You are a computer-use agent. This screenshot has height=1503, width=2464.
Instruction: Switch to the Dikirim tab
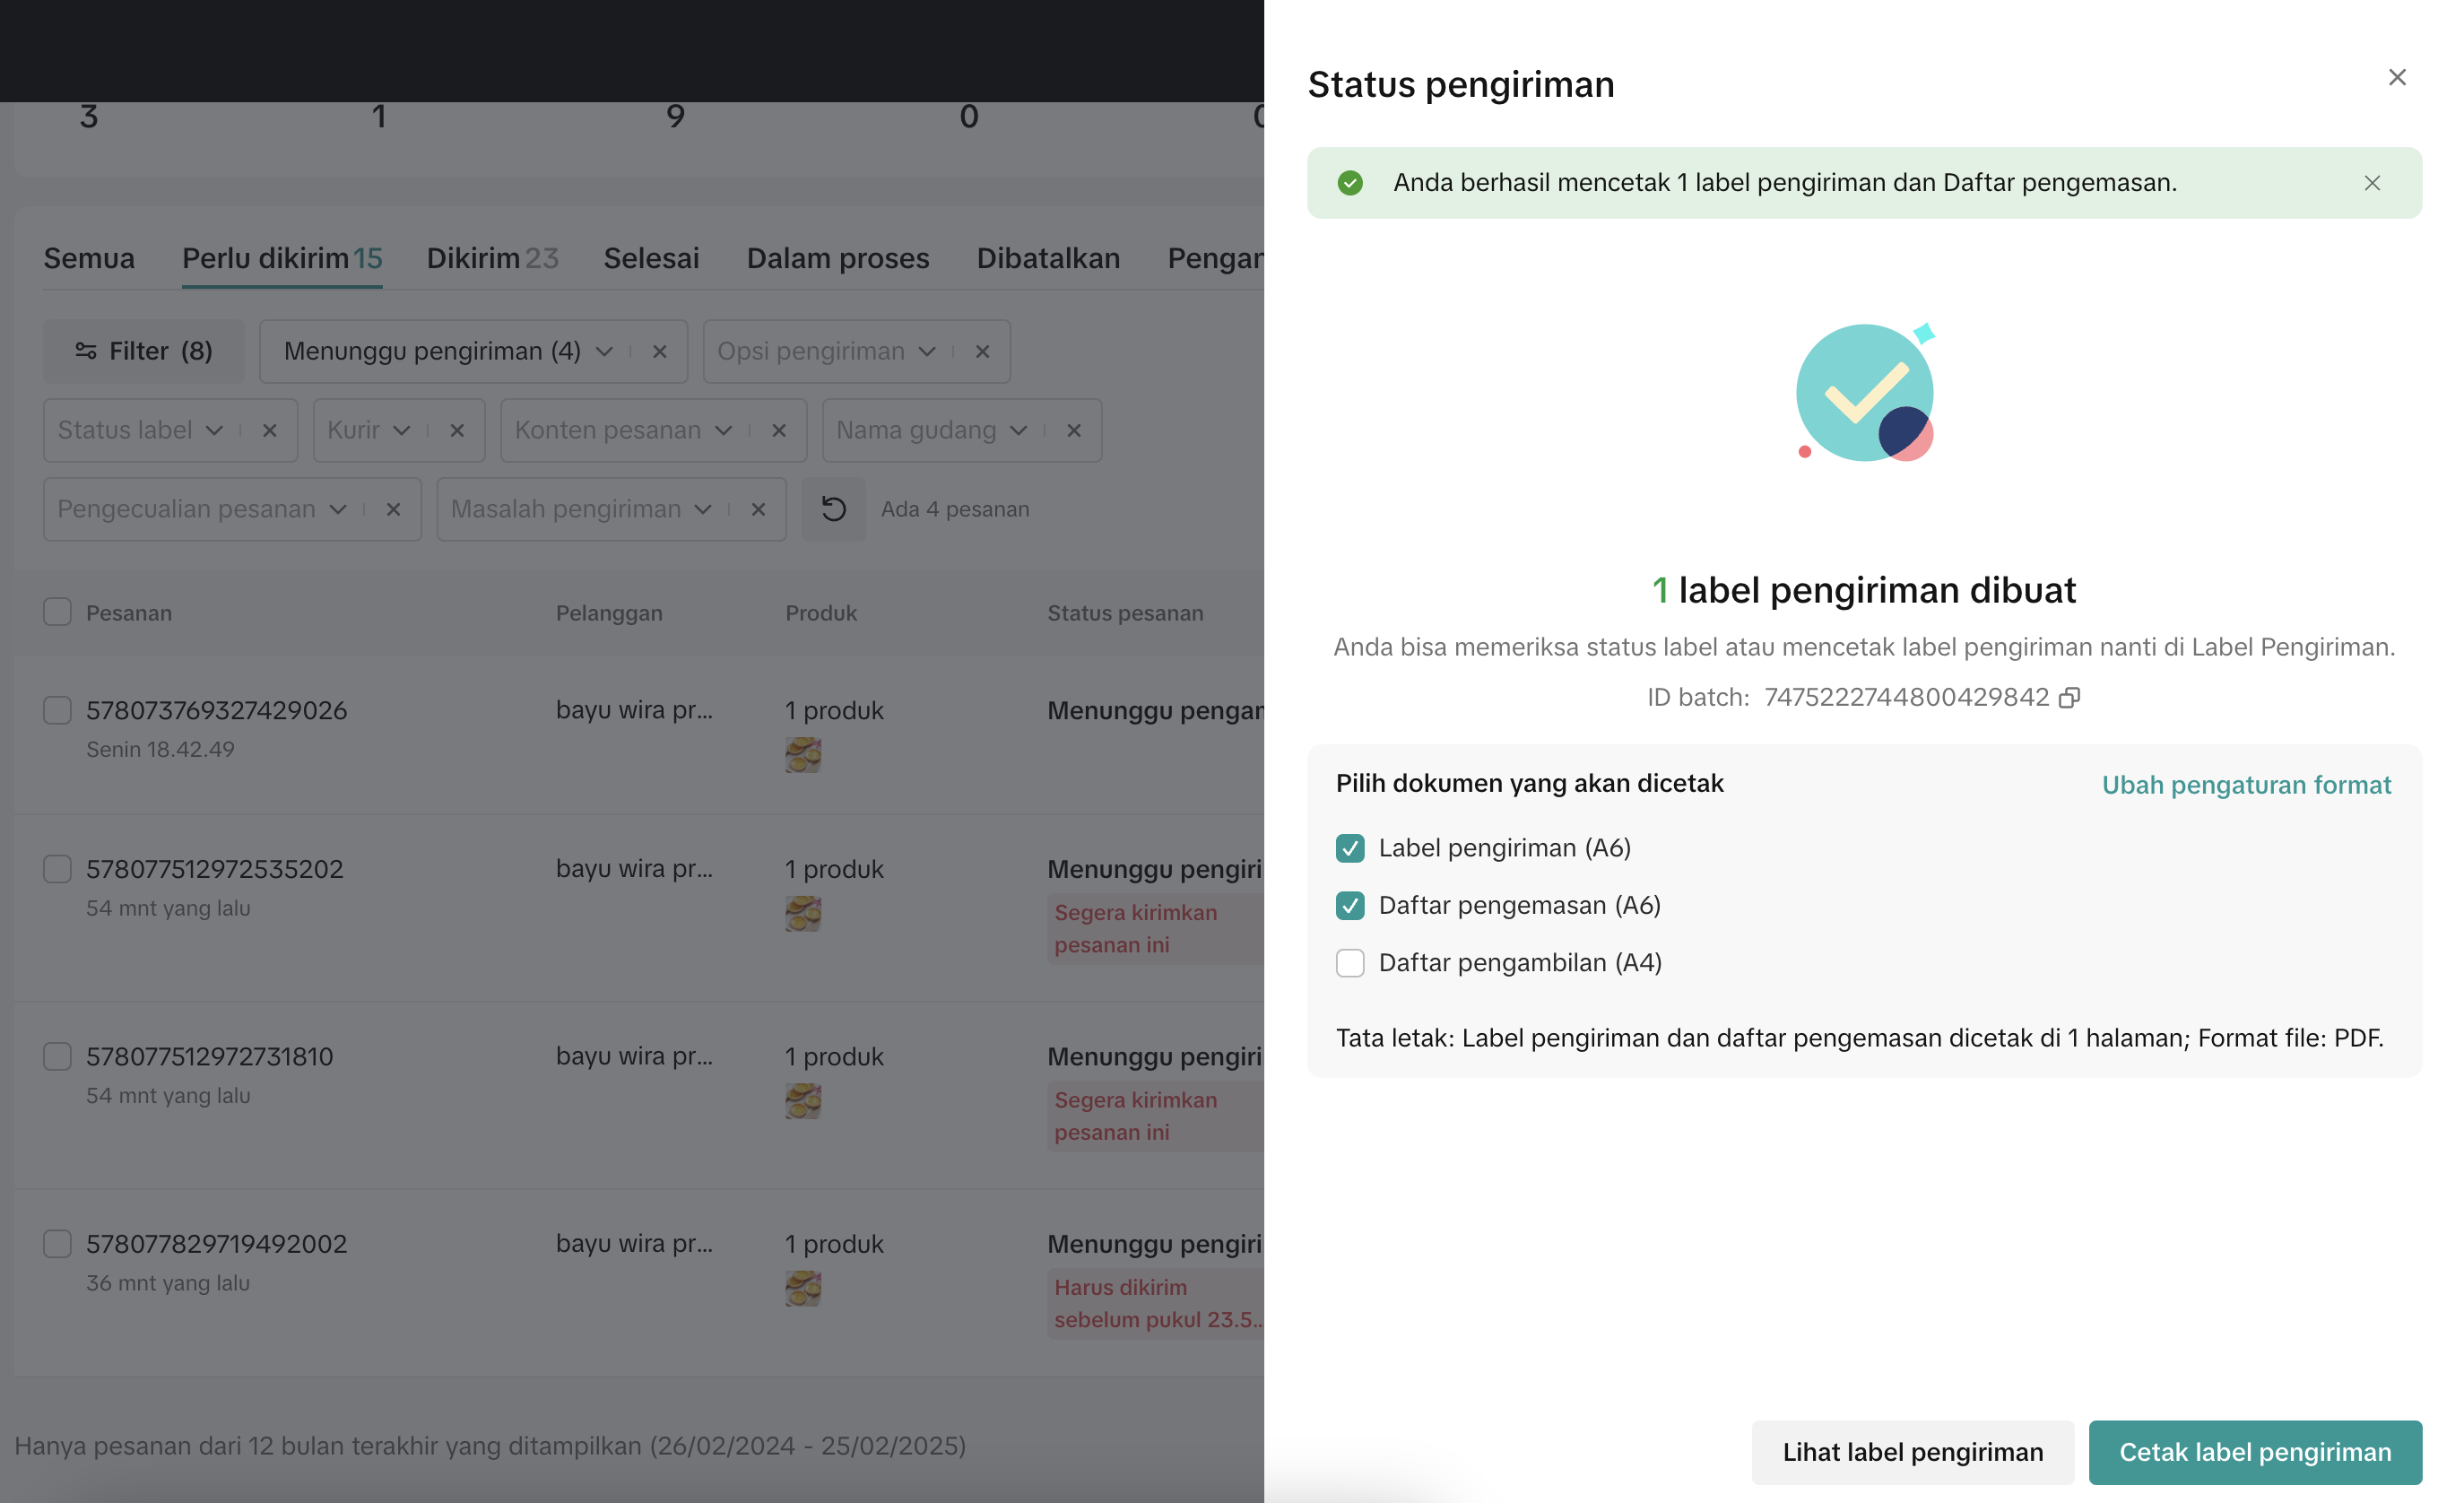(492, 259)
